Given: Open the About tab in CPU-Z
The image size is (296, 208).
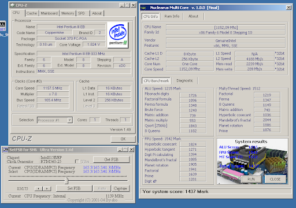Looking at the screenshot, I should click(x=97, y=13).
